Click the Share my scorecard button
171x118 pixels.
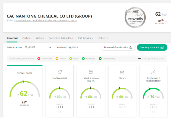(x=152, y=47)
